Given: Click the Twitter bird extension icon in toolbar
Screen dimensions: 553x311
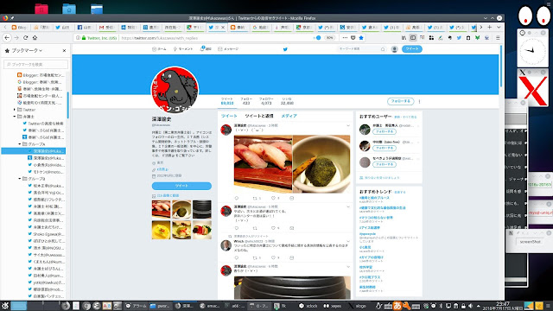Looking at the screenshot, I should click(x=459, y=38).
